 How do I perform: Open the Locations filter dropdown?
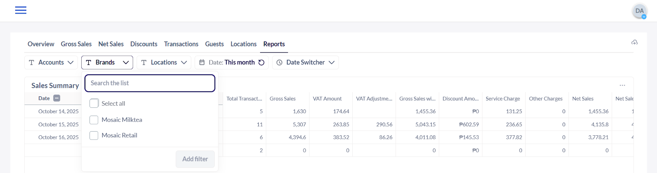164,62
